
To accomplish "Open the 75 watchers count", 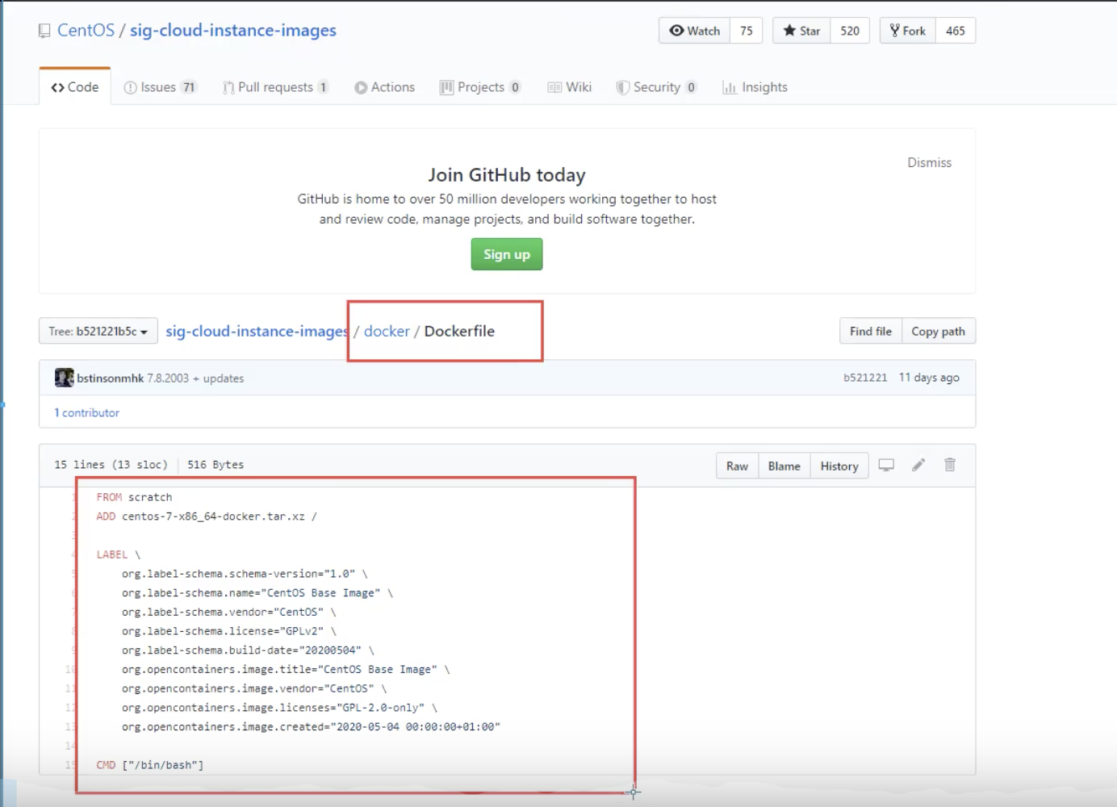I will tap(747, 31).
